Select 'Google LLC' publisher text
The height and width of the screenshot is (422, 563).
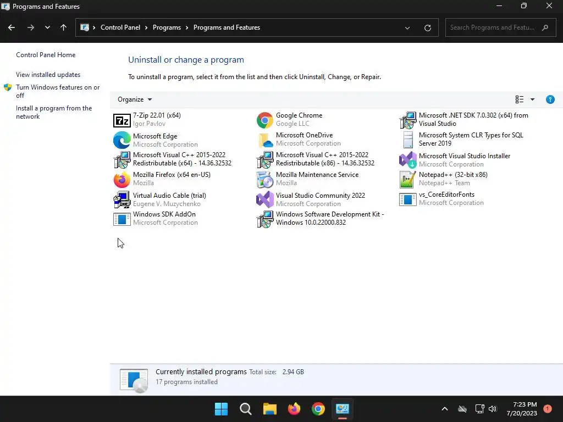click(292, 124)
